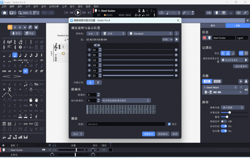Open the 显示 dropdown at dialog bottom
The width and height of the screenshot is (250, 158).
78,134
